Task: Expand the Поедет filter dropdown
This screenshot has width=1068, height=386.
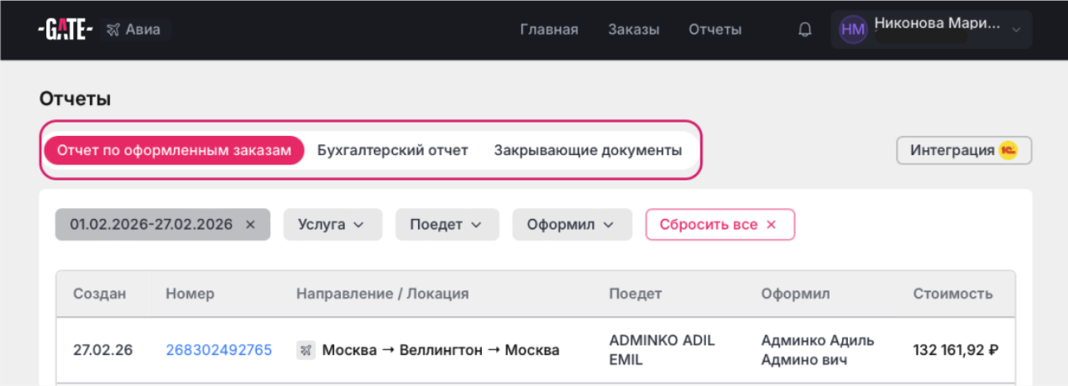Action: click(447, 225)
